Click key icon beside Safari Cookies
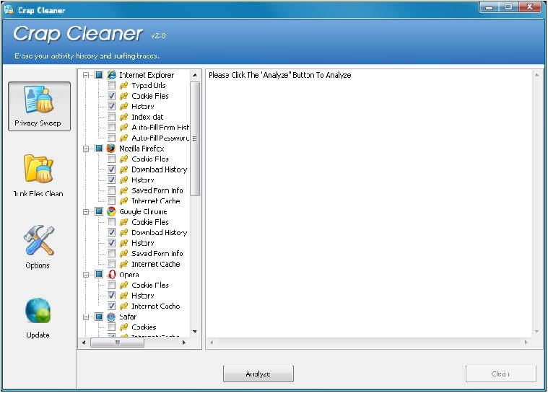Image resolution: width=548 pixels, height=393 pixels. click(123, 327)
